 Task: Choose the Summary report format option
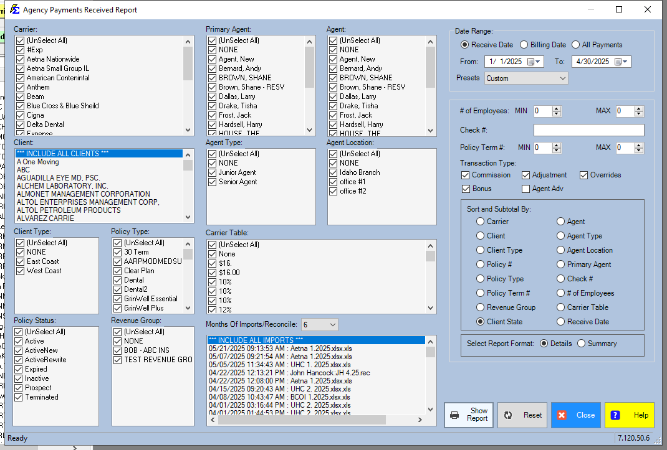(582, 344)
